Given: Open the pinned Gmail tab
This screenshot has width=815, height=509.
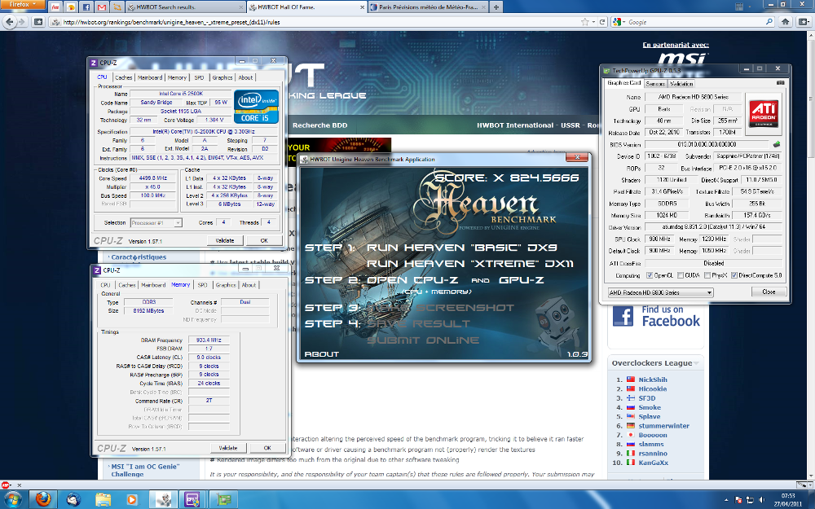Looking at the screenshot, I should point(102,7).
